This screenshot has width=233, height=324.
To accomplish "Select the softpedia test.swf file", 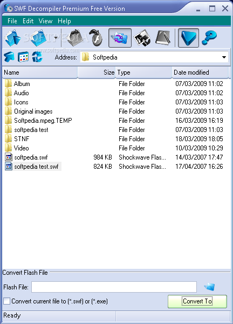I will point(37,167).
